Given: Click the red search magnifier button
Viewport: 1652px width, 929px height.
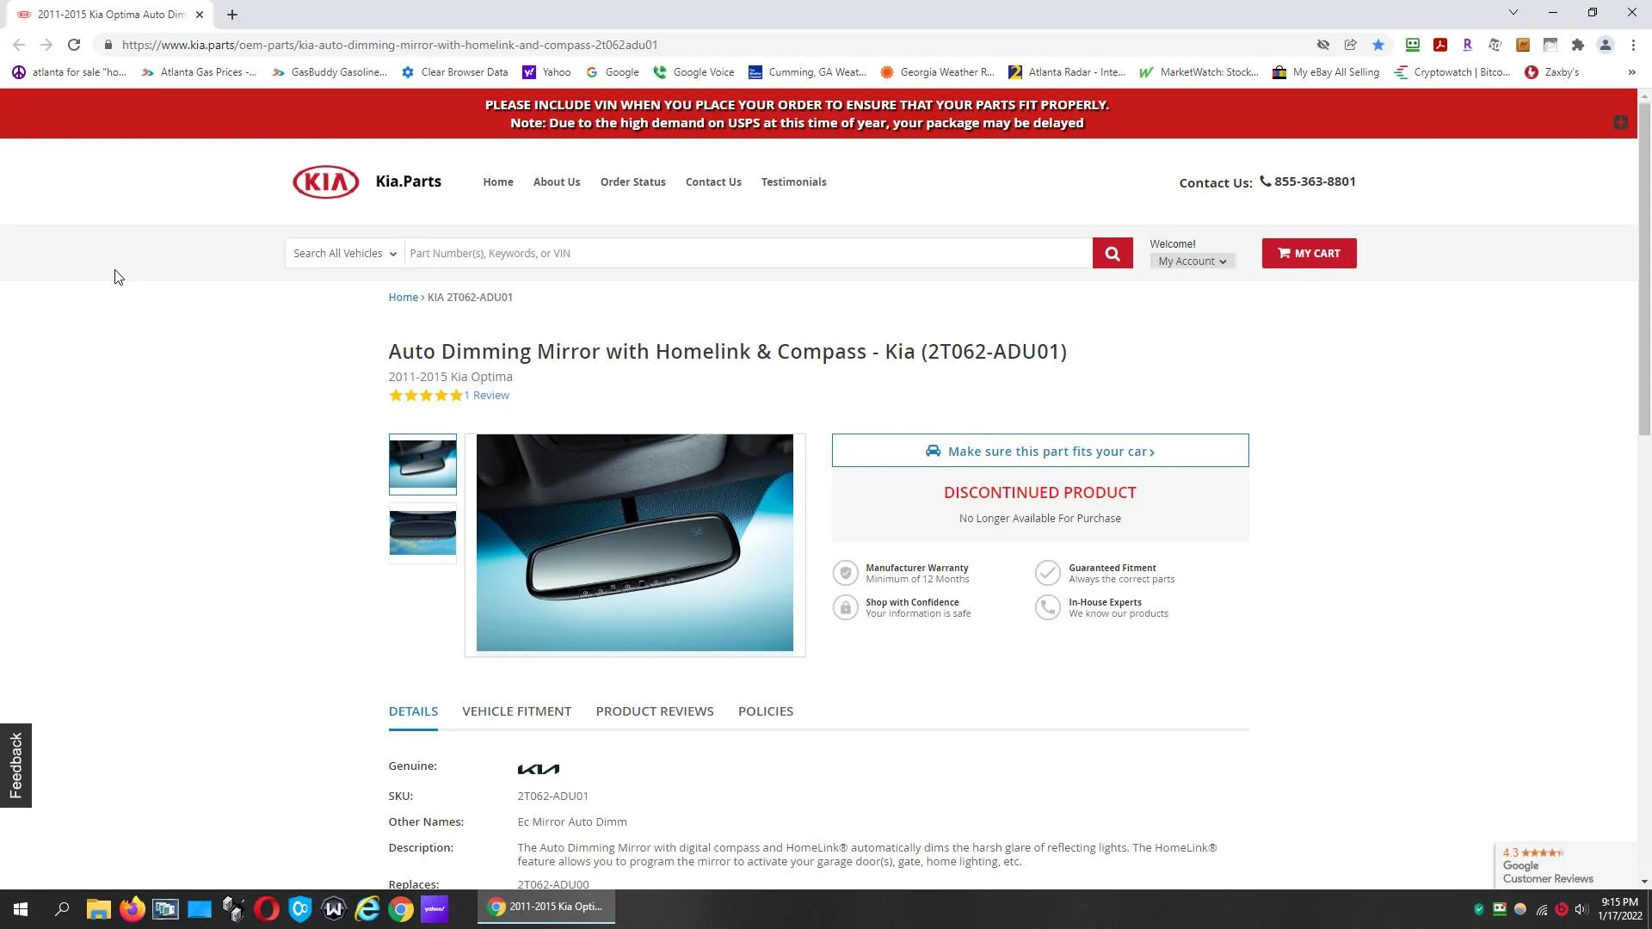Looking at the screenshot, I should [x=1113, y=253].
